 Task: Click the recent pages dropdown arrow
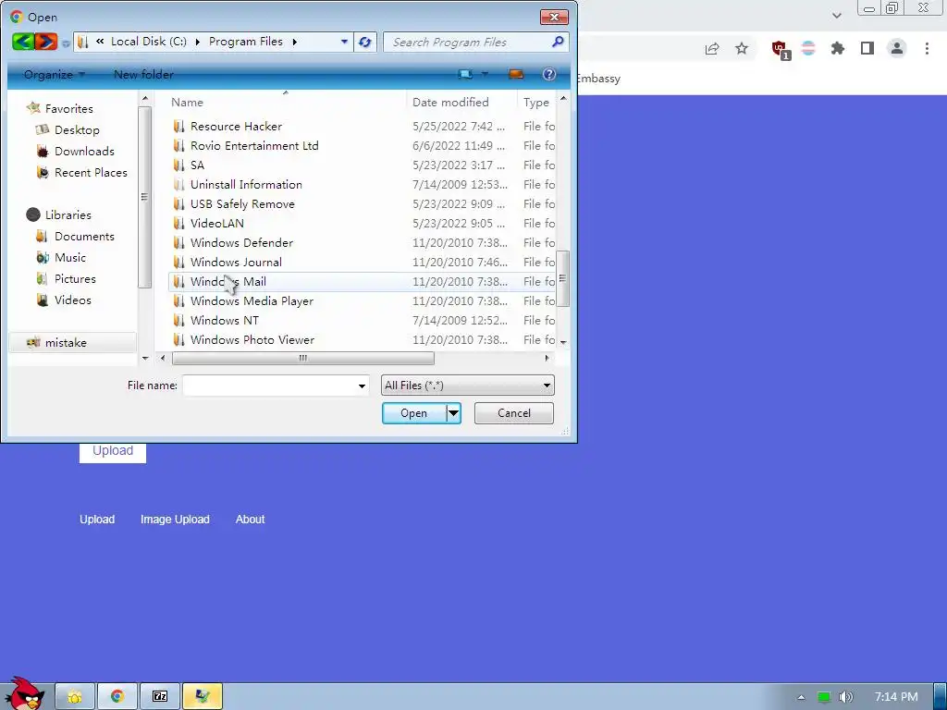point(66,43)
